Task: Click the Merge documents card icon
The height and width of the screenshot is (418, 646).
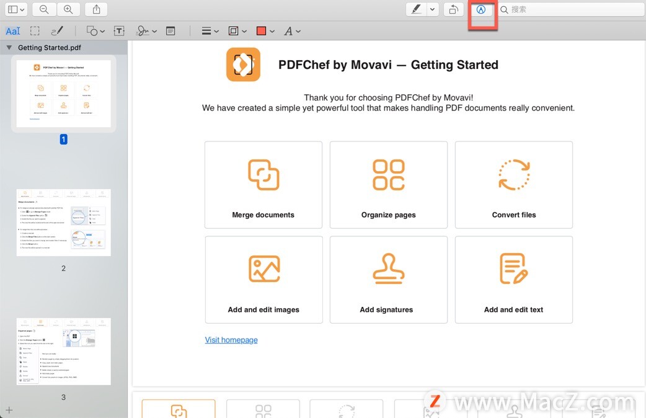Action: tap(263, 175)
